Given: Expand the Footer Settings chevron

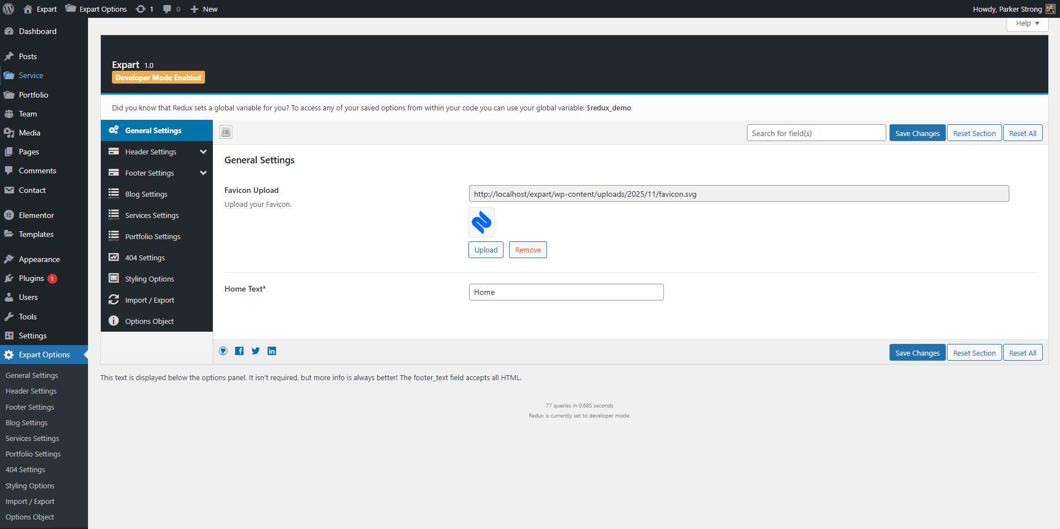Looking at the screenshot, I should pos(203,173).
